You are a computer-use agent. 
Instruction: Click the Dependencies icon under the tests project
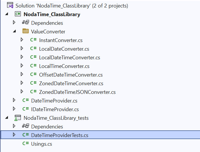(26, 126)
